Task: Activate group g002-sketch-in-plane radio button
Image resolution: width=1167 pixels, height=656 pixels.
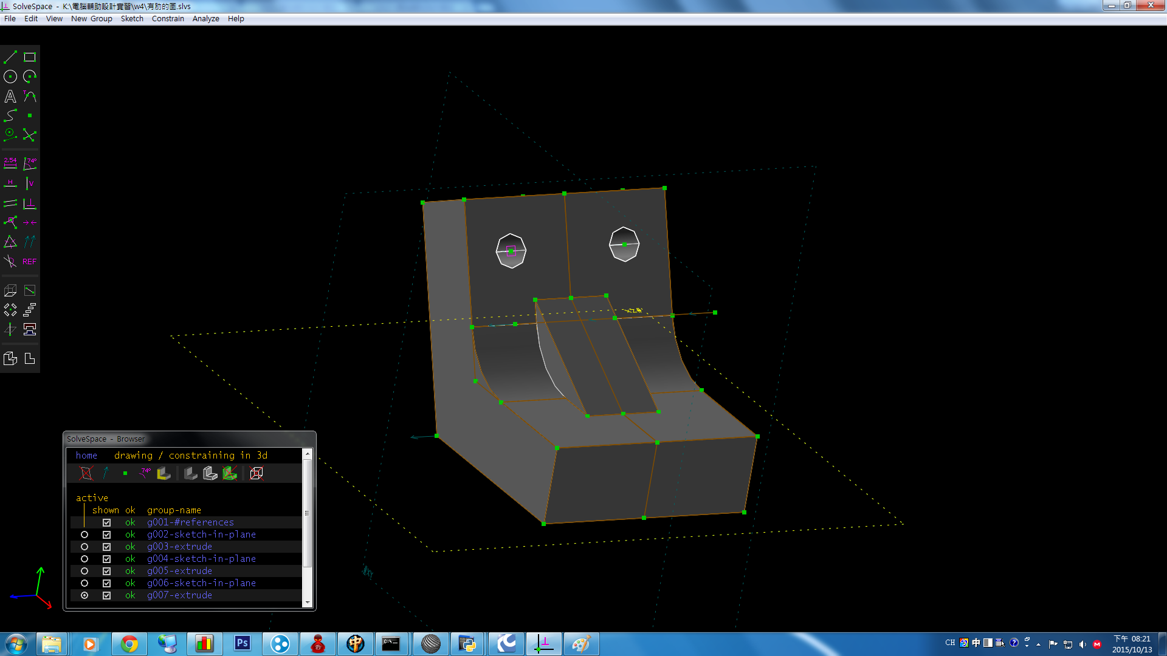Action: (x=84, y=535)
